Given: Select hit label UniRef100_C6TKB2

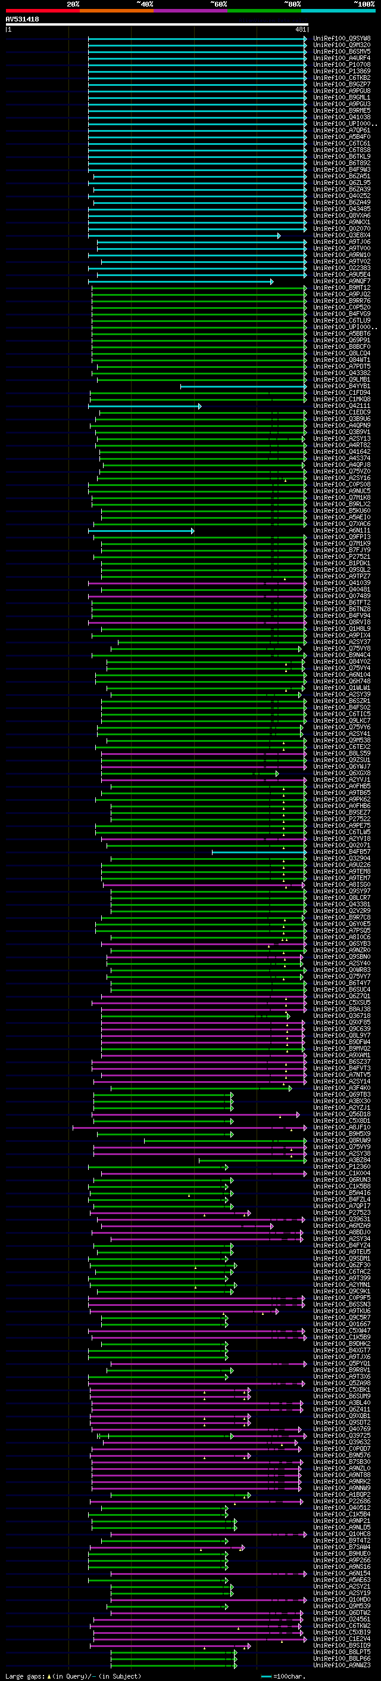Looking at the screenshot, I should [x=342, y=78].
